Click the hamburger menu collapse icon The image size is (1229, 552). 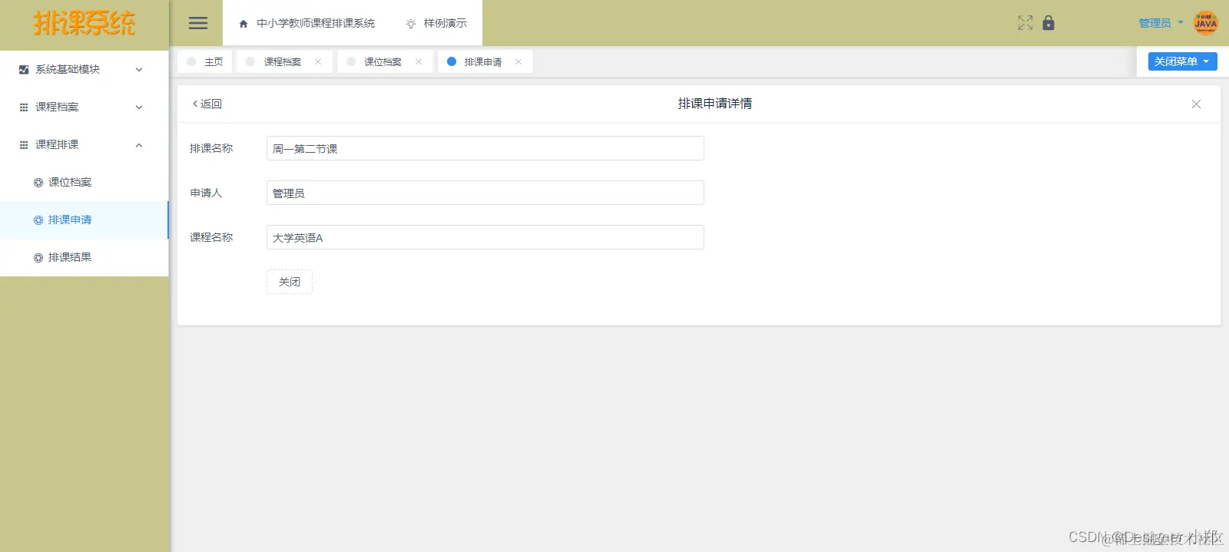pos(198,23)
